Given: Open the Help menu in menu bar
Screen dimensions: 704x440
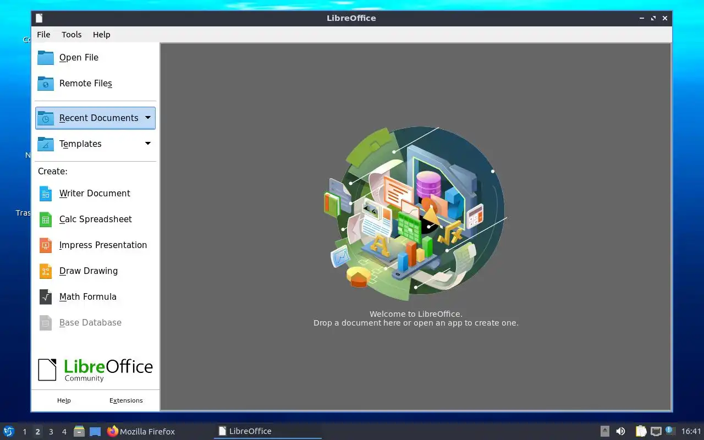Looking at the screenshot, I should [101, 34].
